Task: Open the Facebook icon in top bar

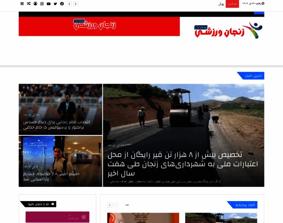Action: [62, 4]
